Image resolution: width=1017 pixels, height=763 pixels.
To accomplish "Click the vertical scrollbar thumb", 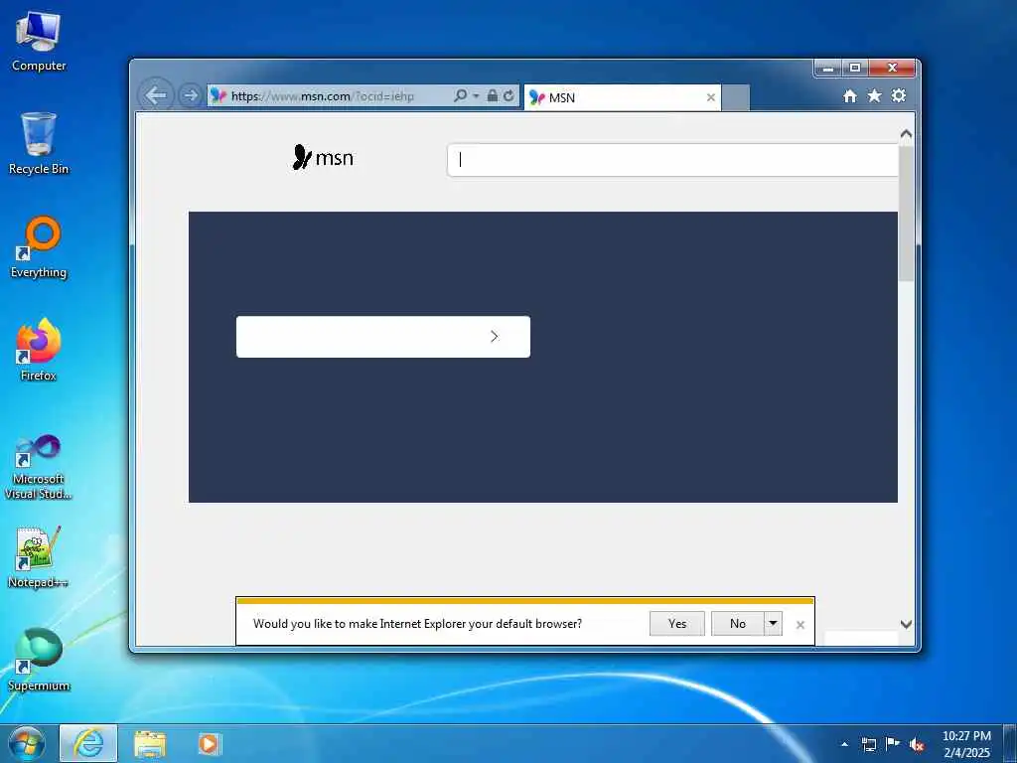I will click(906, 214).
